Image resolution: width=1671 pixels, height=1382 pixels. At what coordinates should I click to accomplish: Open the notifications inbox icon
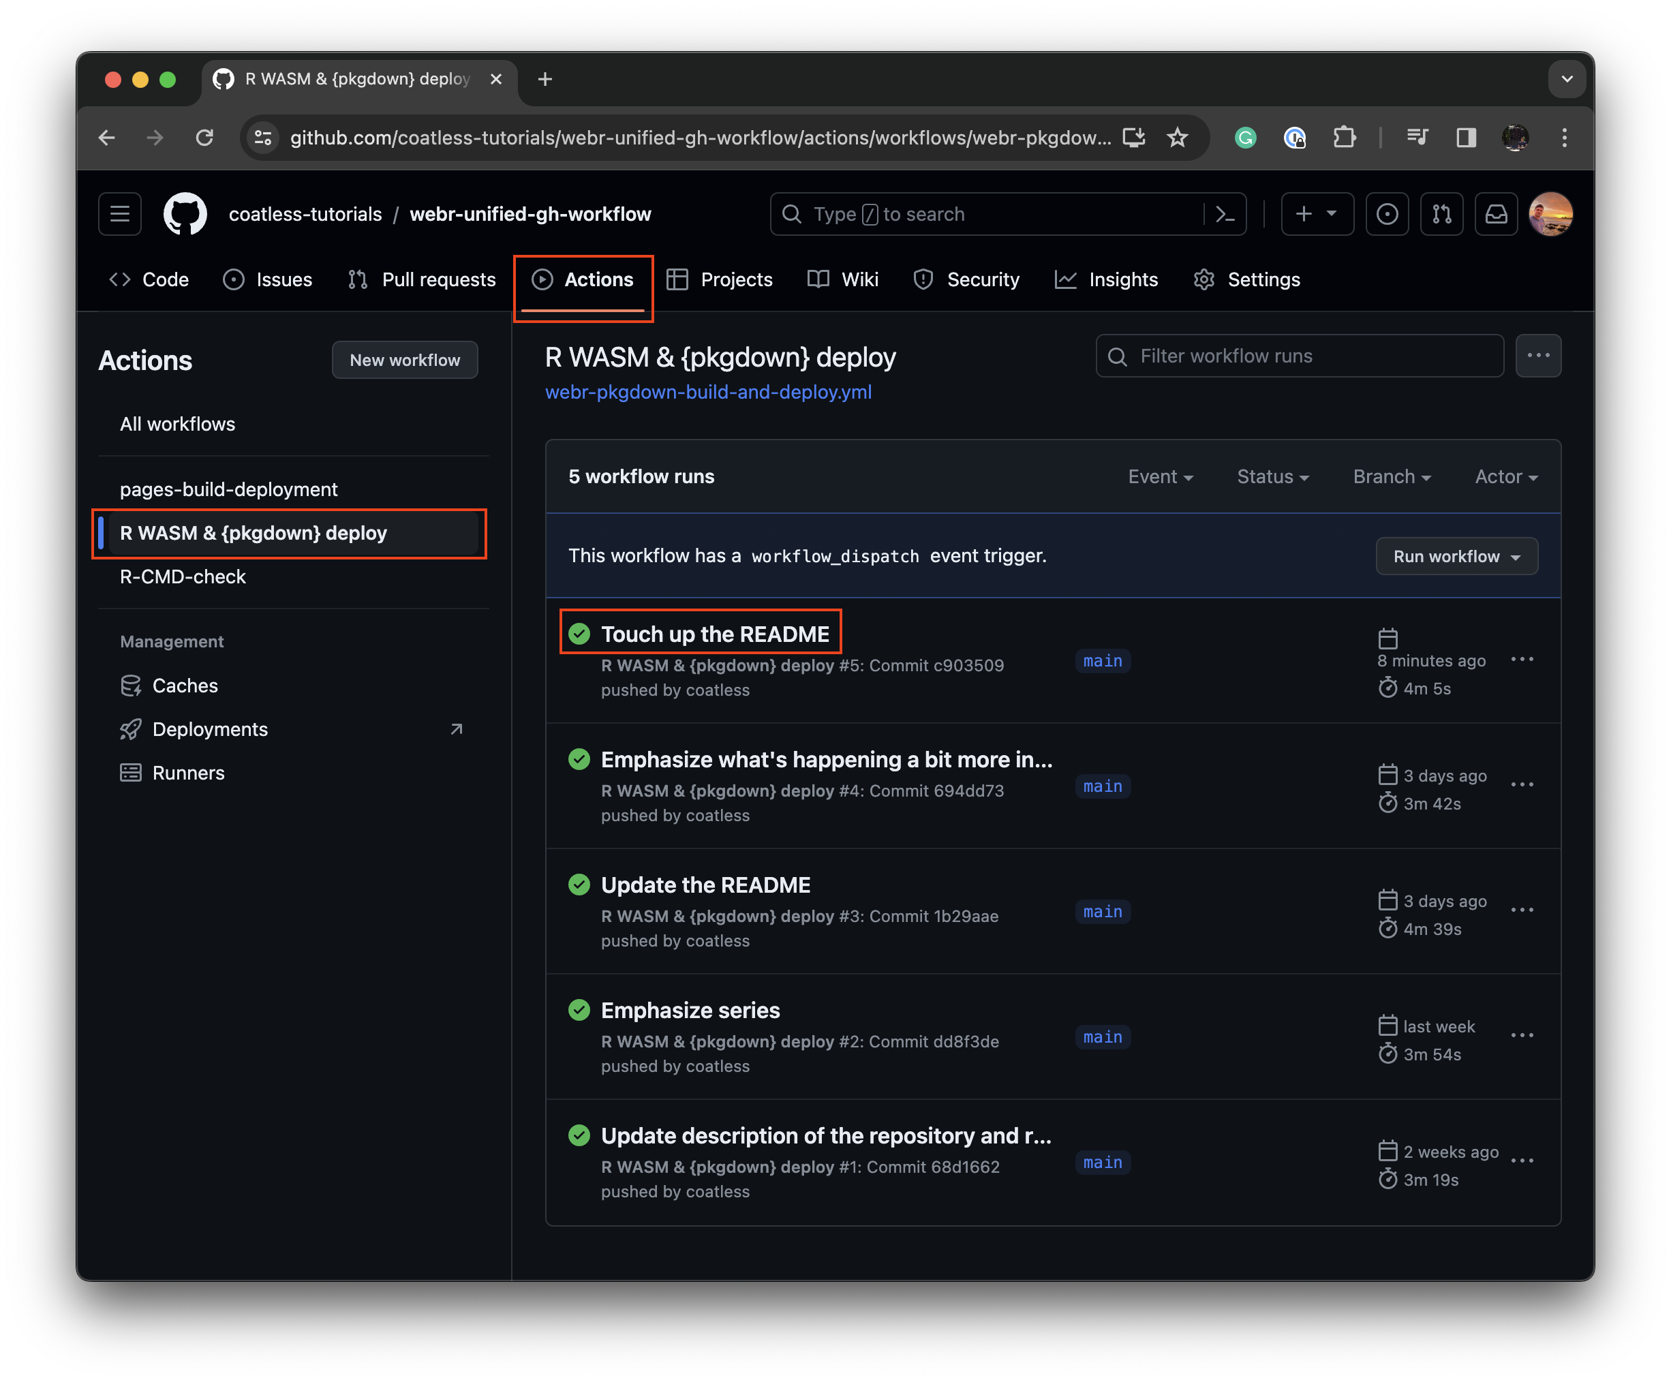click(1496, 214)
